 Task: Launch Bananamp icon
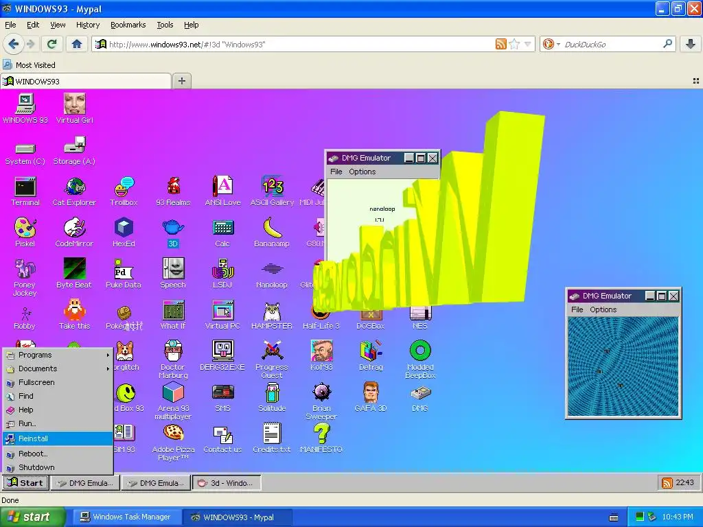click(272, 233)
